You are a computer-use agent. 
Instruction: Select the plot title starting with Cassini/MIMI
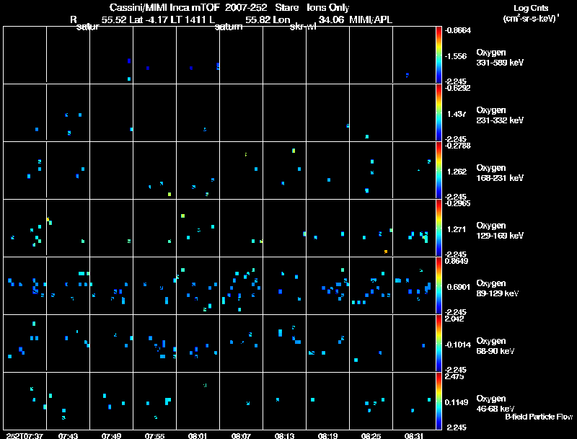(229, 7)
